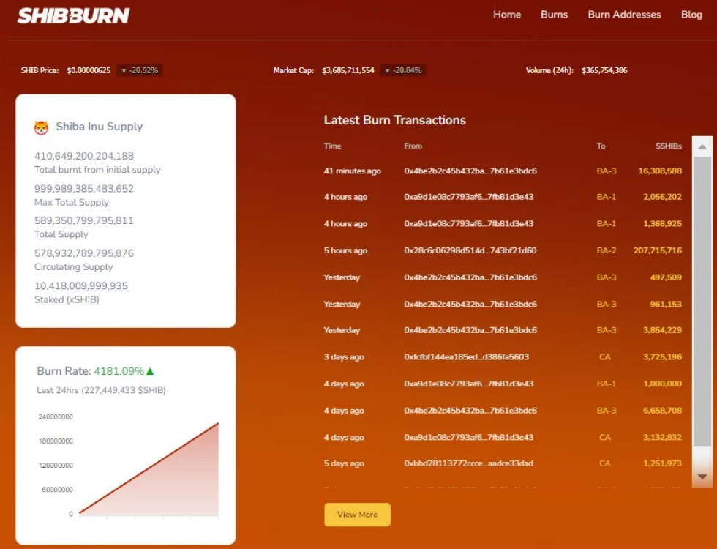Image resolution: width=717 pixels, height=549 pixels.
Task: Click the SHIB price down-change badge
Action: (139, 71)
